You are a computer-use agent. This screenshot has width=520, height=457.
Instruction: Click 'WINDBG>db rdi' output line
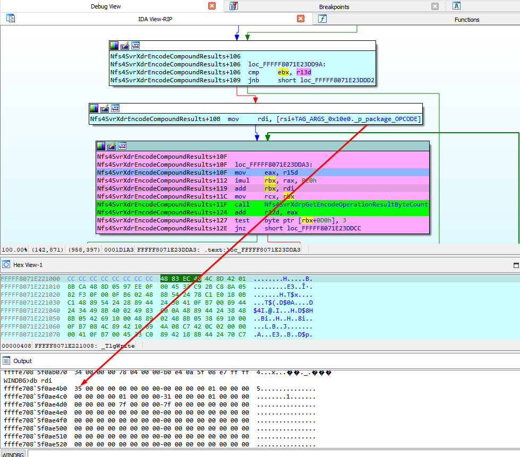(x=28, y=381)
